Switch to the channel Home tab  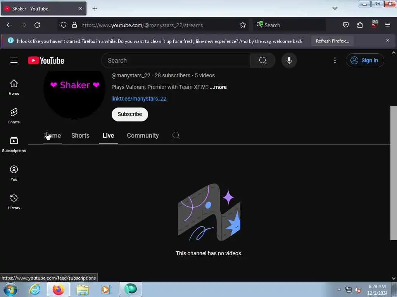coord(53,136)
